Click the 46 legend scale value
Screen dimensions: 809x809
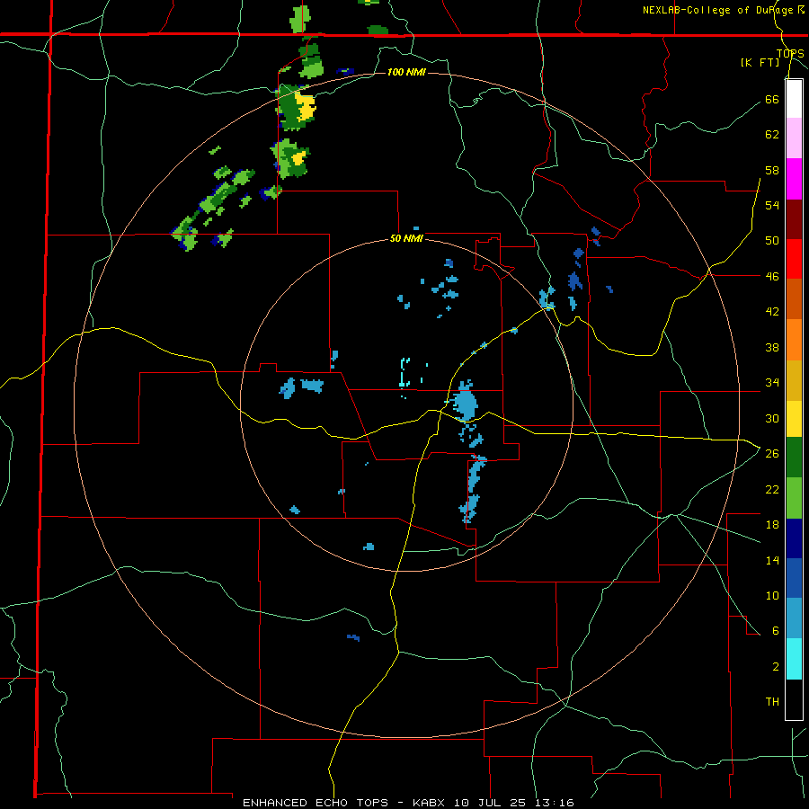point(772,277)
